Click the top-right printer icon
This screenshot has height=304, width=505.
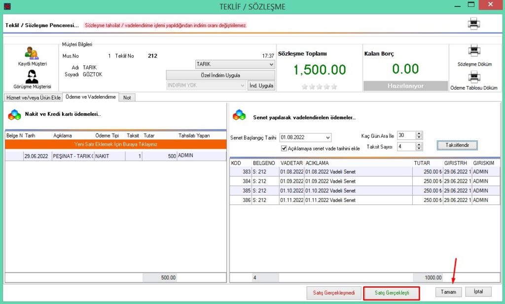474,23
